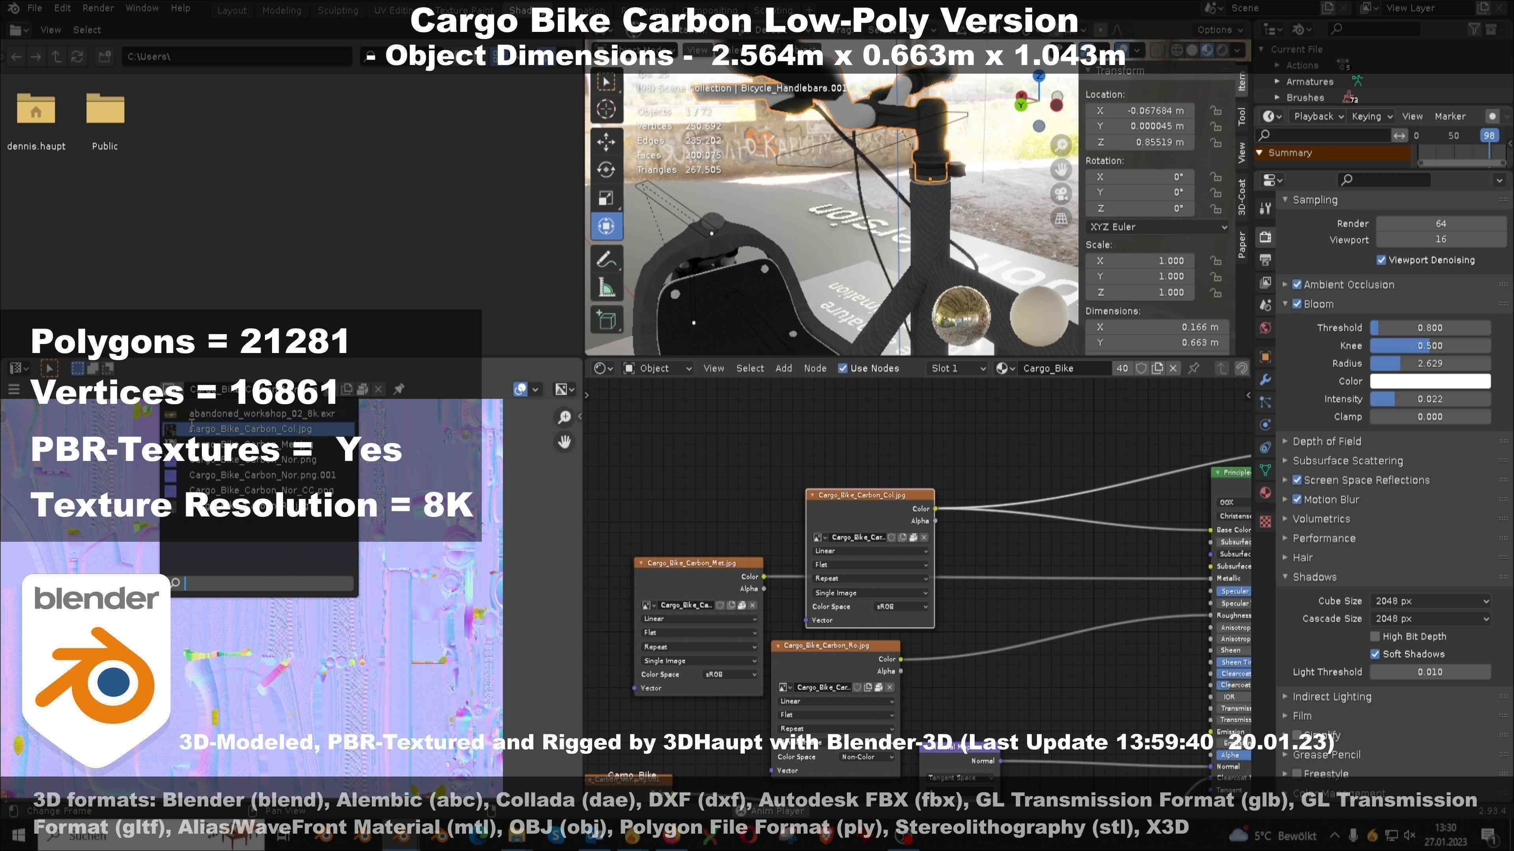Open the dennis.haupt folder
This screenshot has width=1514, height=851.
coord(36,122)
